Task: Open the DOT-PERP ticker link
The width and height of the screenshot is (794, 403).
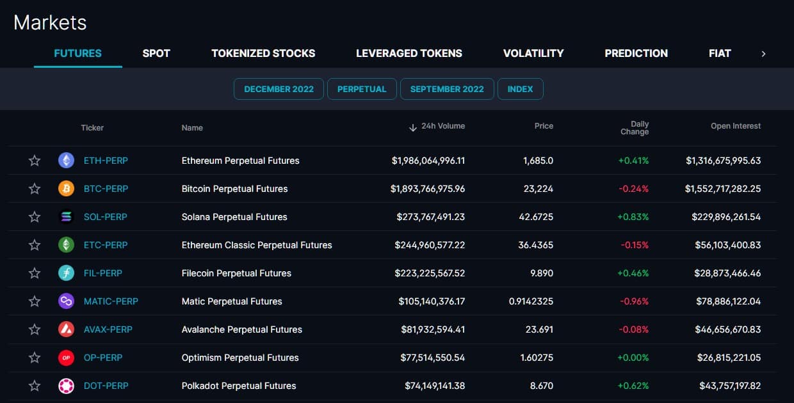Action: [x=106, y=386]
